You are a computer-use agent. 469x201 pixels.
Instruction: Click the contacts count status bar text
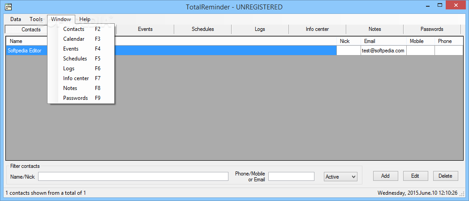click(x=46, y=193)
